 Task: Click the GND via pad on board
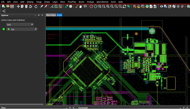(152, 31)
